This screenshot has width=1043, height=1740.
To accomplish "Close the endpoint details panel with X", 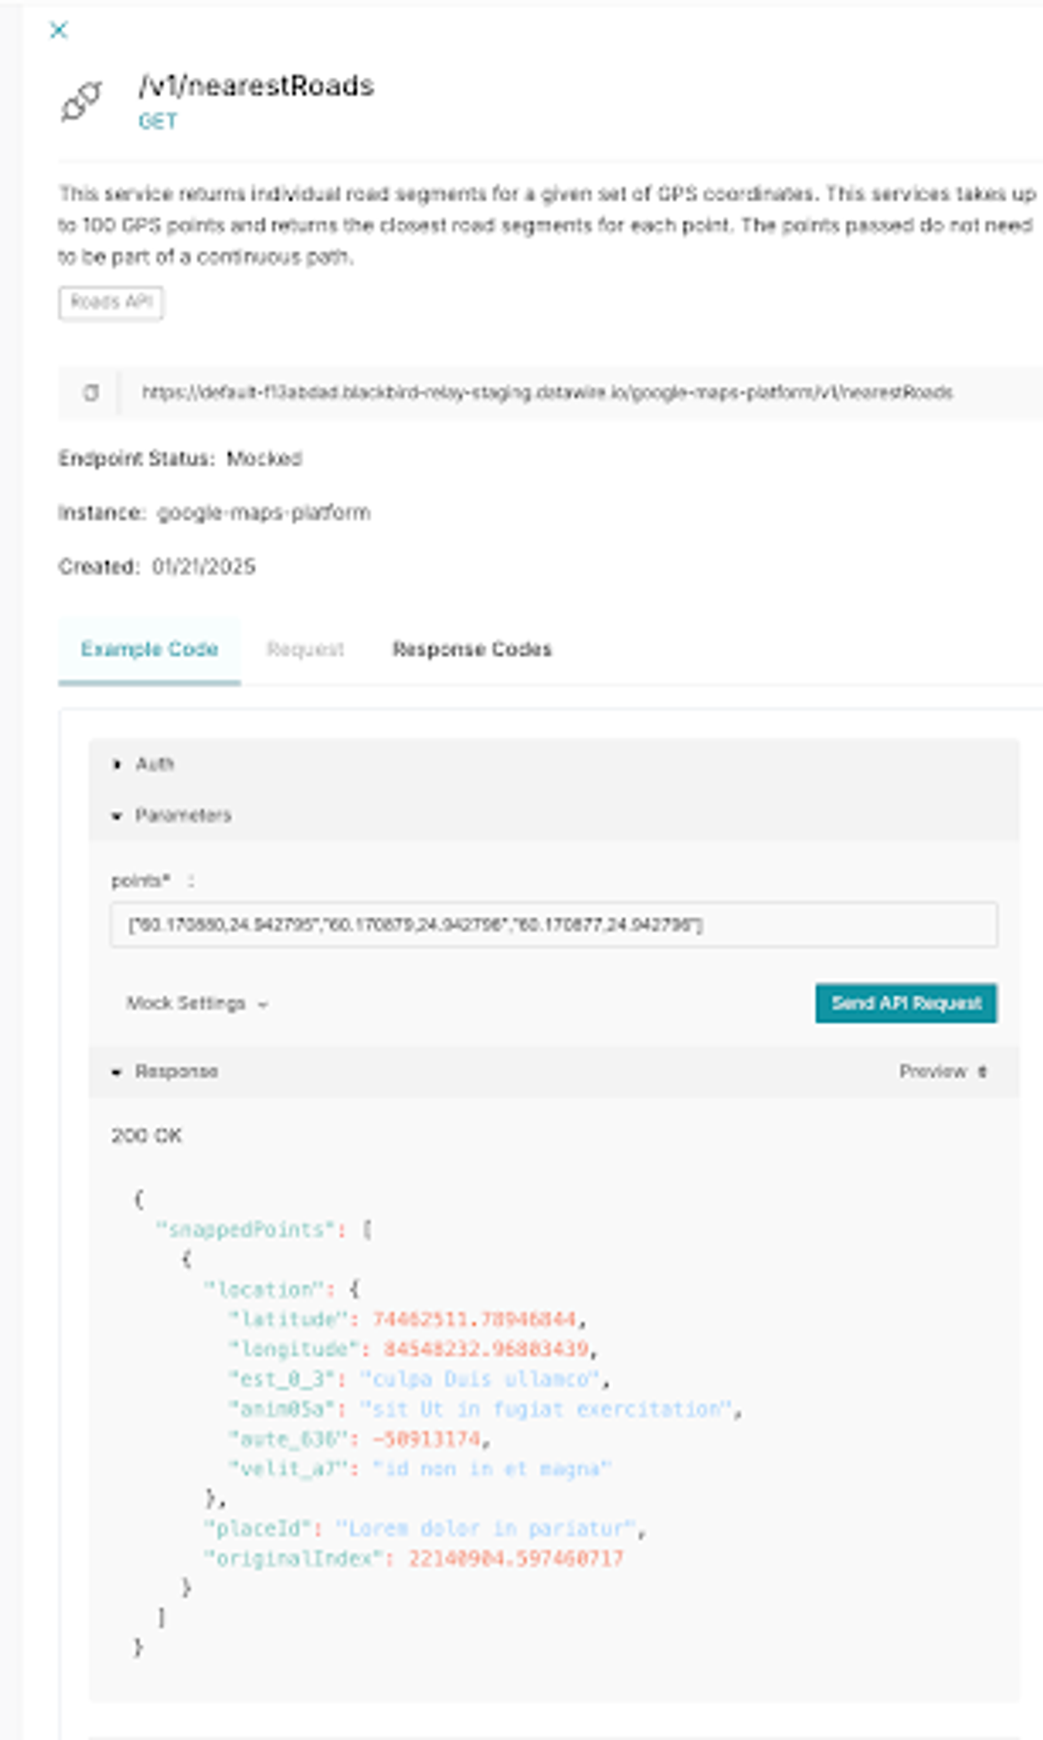I will coord(59,29).
